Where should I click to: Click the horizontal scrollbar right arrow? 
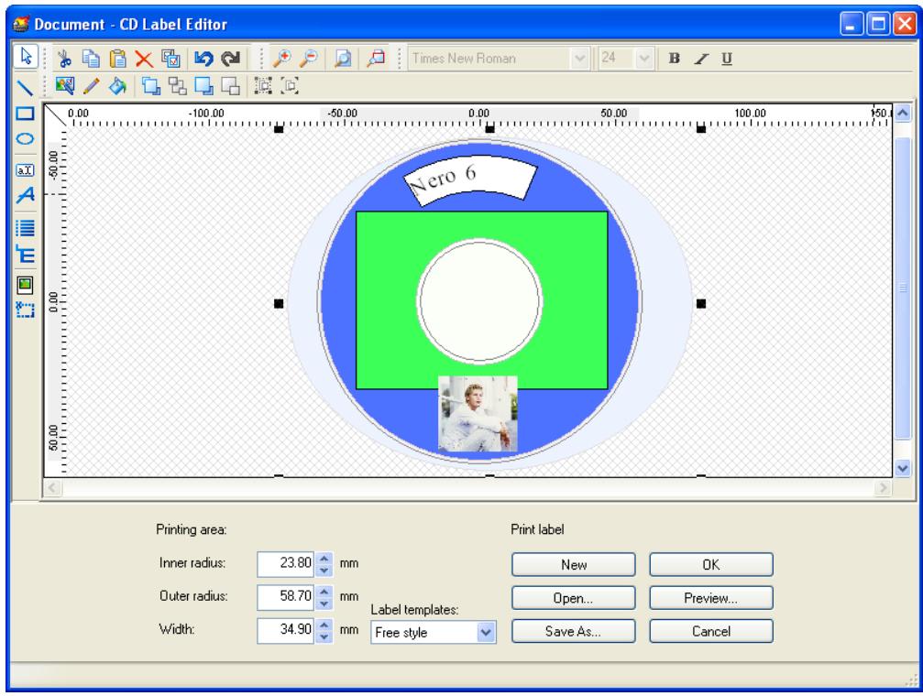click(883, 488)
